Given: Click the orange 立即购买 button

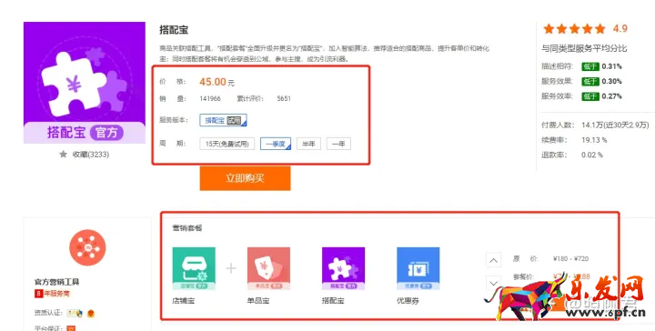Looking at the screenshot, I should (x=246, y=178).
